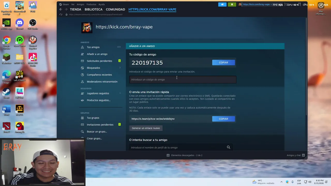Open MODS VALE folder on desktop
The image size is (331, 186).
pyautogui.click(x=20, y=59)
